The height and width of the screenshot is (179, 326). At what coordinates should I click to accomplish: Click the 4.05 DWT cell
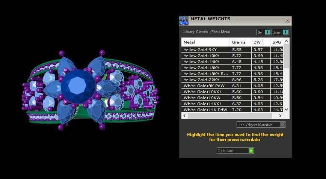[x=261, y=86]
